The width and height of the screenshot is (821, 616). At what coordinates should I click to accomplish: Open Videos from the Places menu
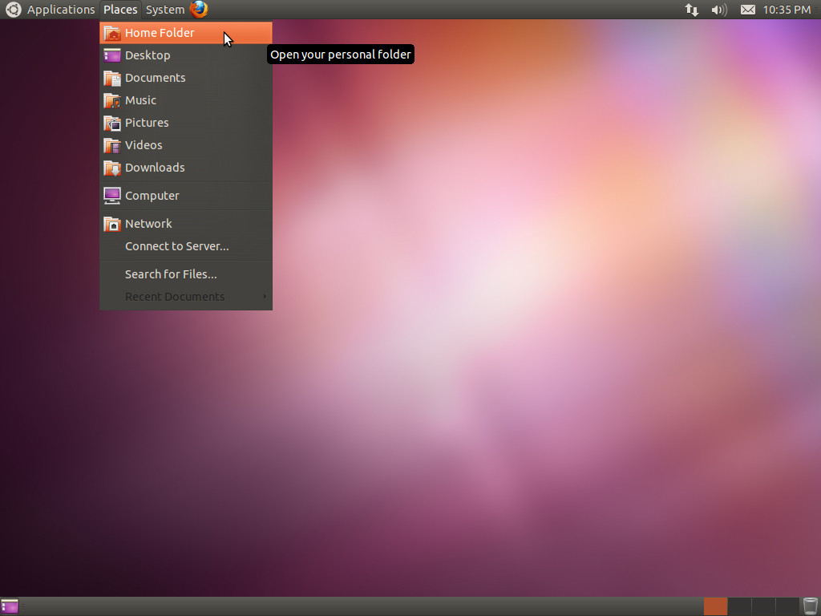186,145
